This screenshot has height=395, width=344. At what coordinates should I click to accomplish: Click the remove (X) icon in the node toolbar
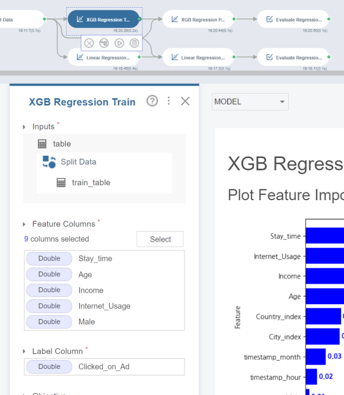89,43
